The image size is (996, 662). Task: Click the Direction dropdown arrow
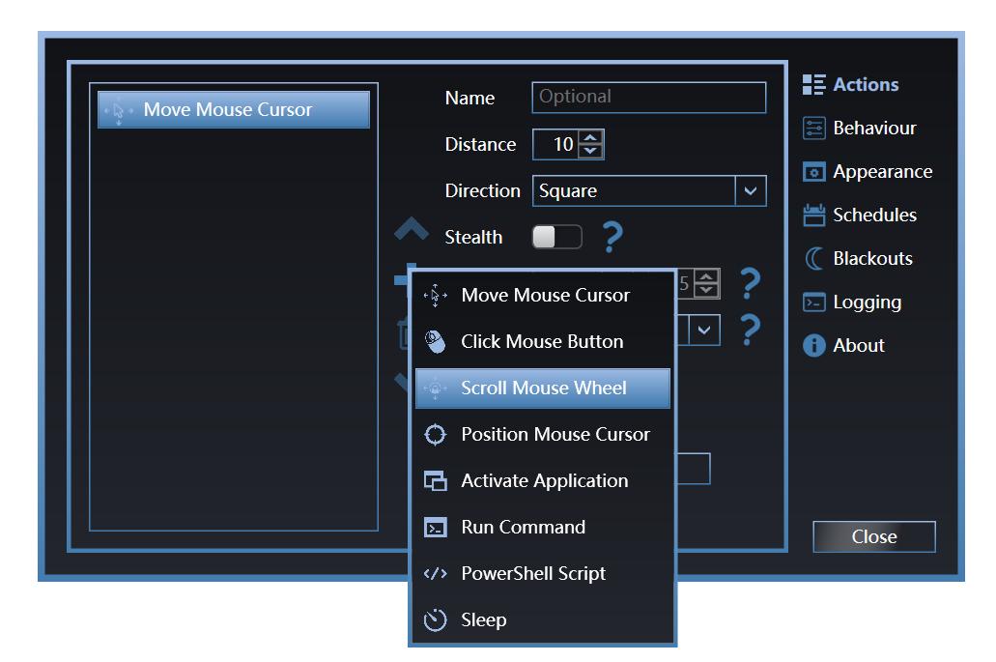(751, 190)
